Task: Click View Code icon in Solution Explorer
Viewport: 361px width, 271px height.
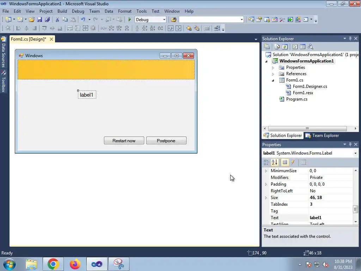Action: pyautogui.click(x=295, y=47)
